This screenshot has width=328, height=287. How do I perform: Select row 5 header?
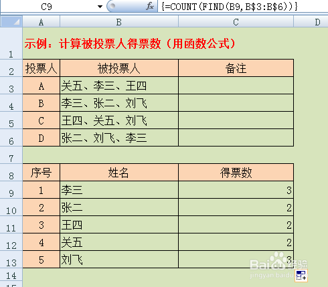tap(11, 120)
